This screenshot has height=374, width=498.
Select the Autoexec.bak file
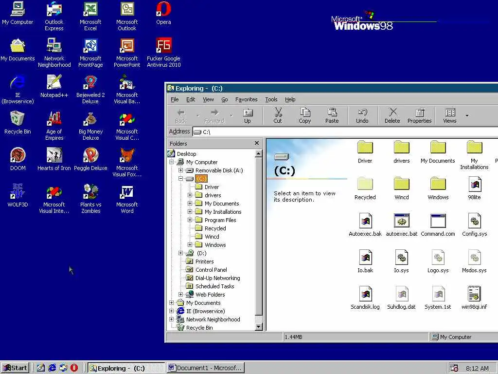click(x=365, y=224)
